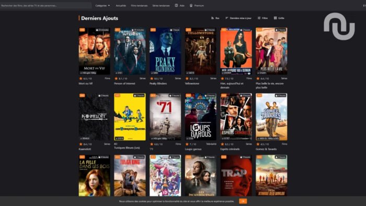This screenshot has height=206, width=366.
Task: Click the Derniers Ajouts heading
Action: 99,18
